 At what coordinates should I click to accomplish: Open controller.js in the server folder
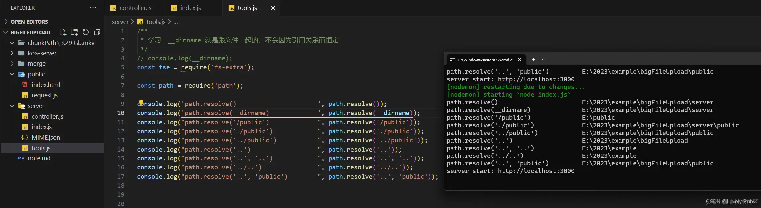click(x=47, y=116)
